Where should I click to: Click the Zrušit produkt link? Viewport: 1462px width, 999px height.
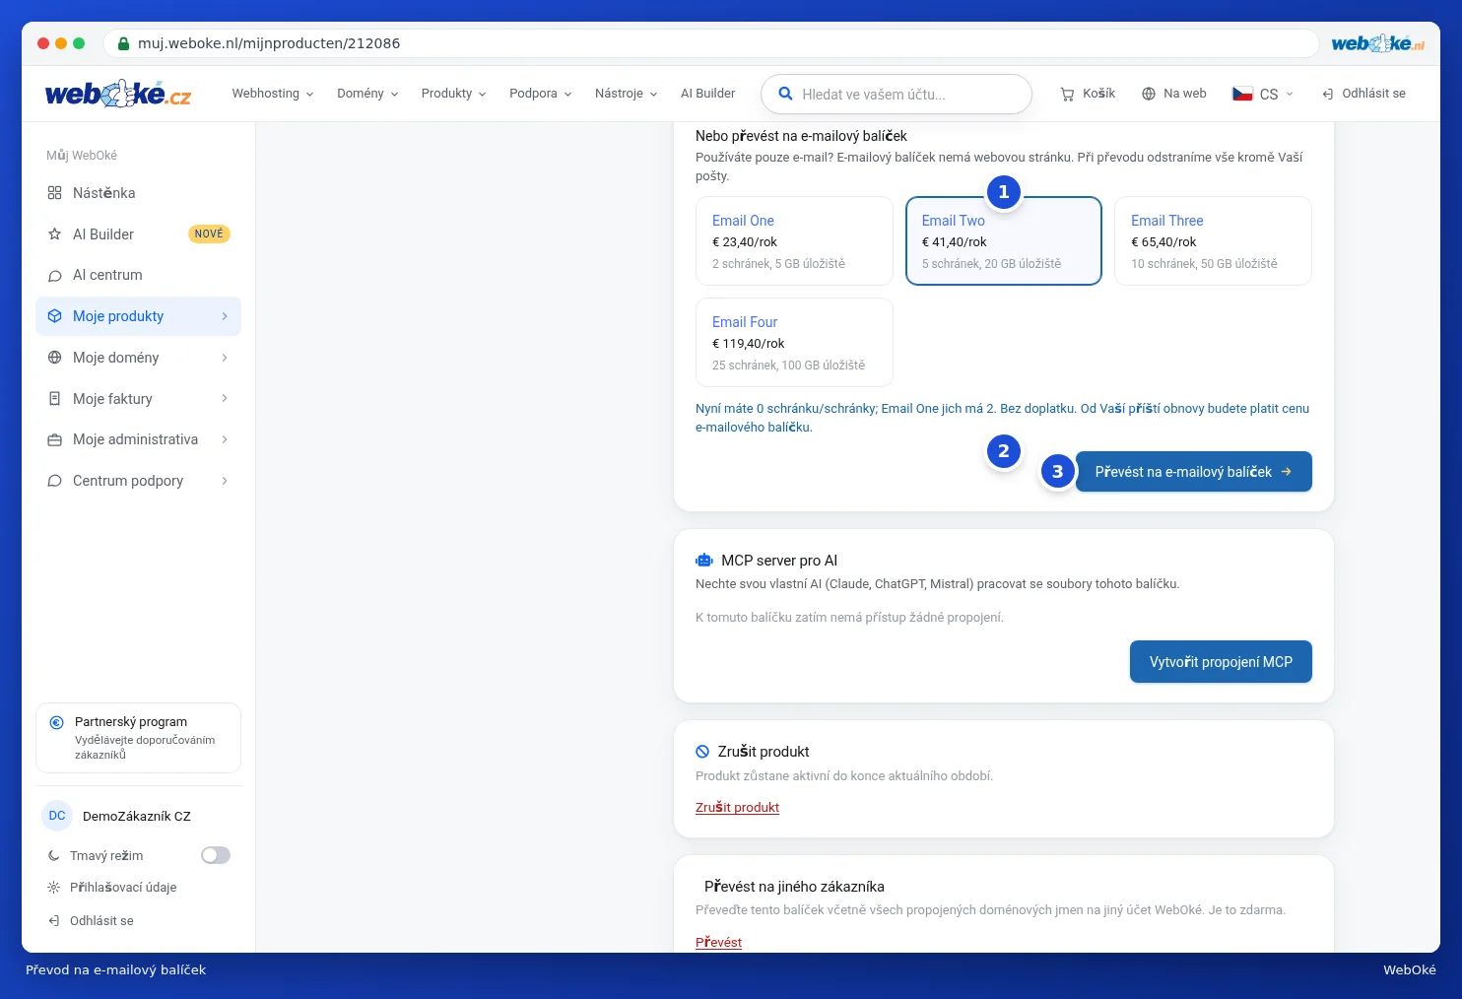(737, 808)
